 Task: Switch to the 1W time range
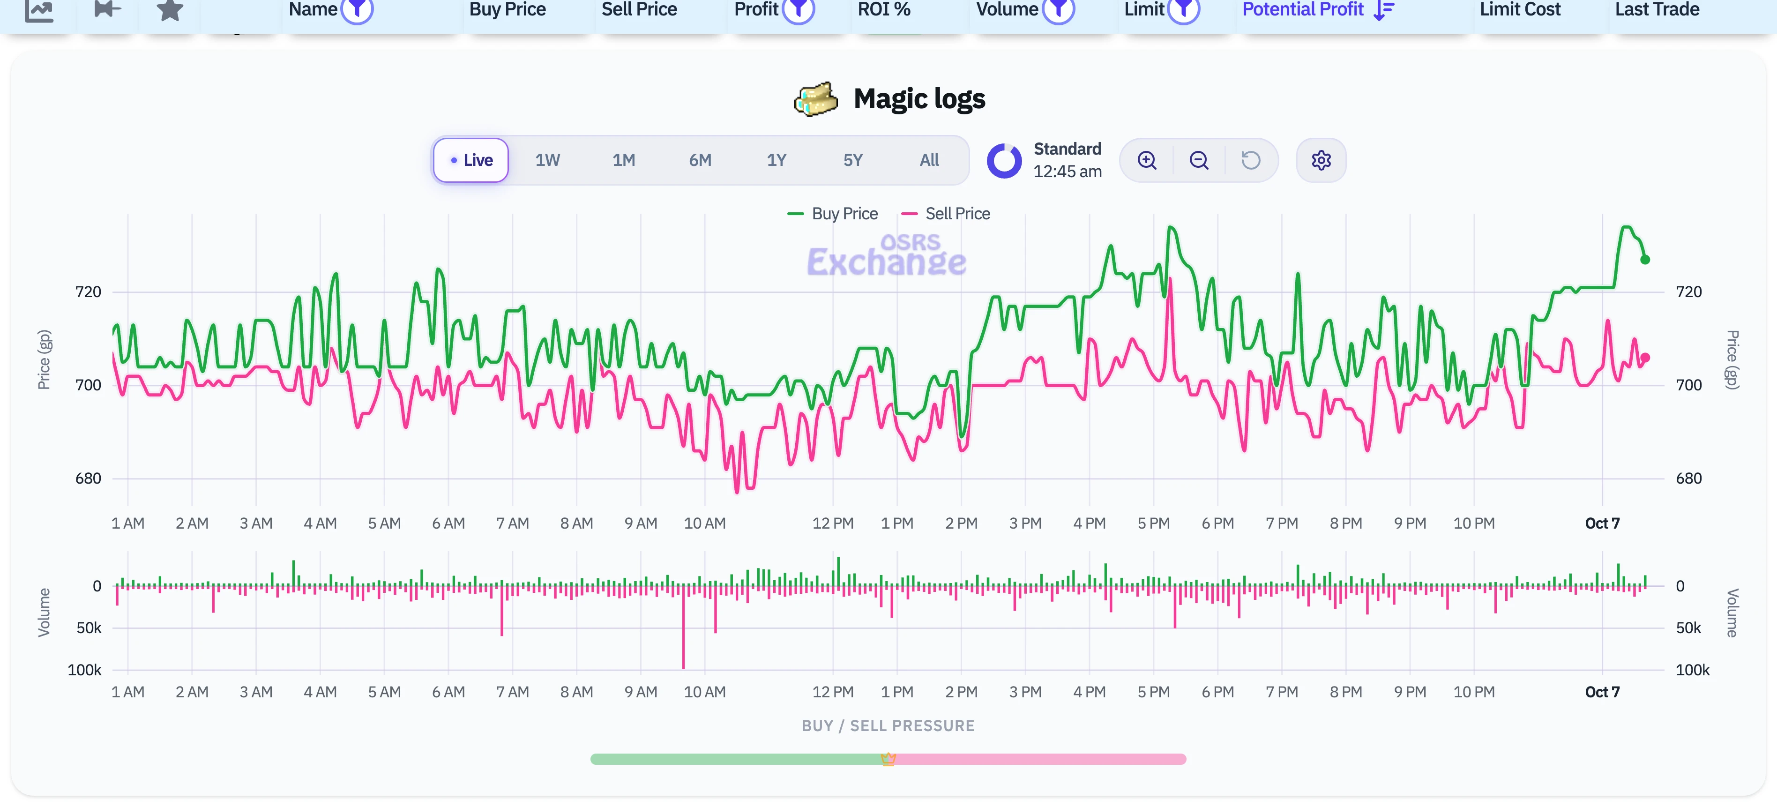548,161
